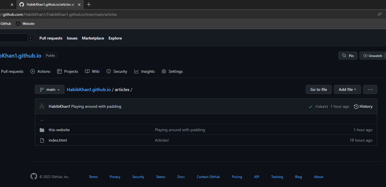Click the Contact GitHub footer link
This screenshot has width=386, height=187.
208,177
